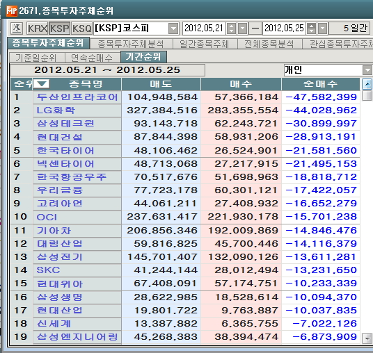The image size is (373, 353).
Task: Select buy value 132,090,126
Action: pyautogui.click(x=241, y=257)
